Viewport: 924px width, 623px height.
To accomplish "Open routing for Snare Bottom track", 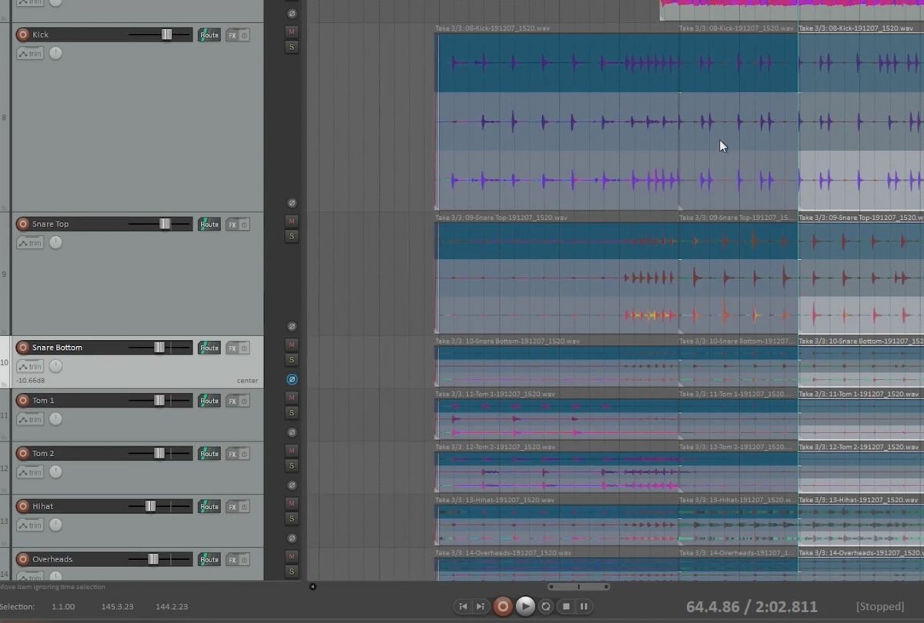I will click(x=209, y=348).
